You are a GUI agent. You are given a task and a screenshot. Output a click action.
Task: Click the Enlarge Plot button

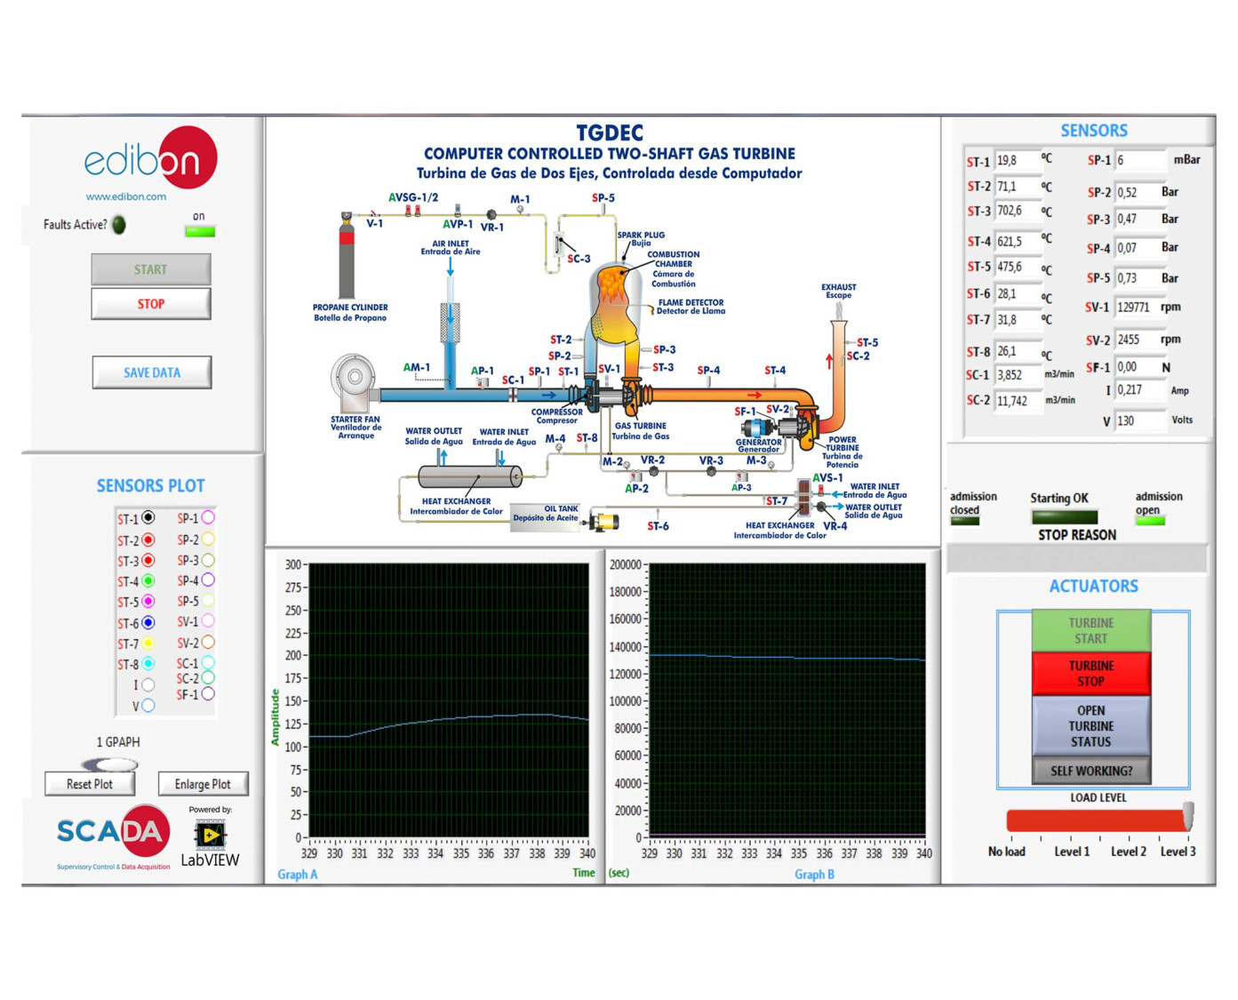(203, 784)
